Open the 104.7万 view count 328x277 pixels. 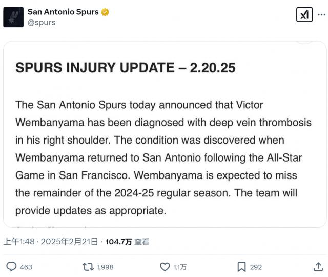click(x=118, y=242)
